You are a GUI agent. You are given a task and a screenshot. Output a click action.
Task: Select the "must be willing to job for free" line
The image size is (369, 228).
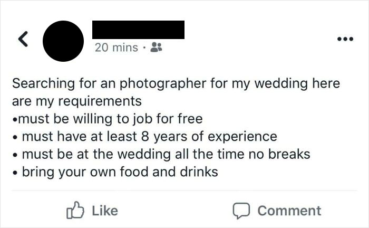tap(112, 118)
